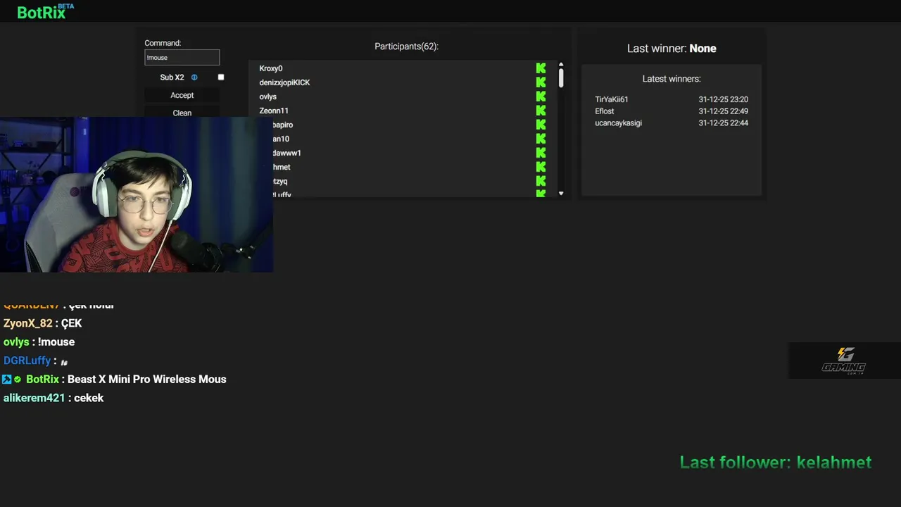The height and width of the screenshot is (507, 901).
Task: Click the participants list scroll-down arrow
Action: 561,193
